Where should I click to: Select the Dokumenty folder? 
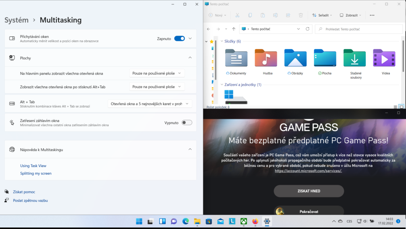(x=236, y=62)
